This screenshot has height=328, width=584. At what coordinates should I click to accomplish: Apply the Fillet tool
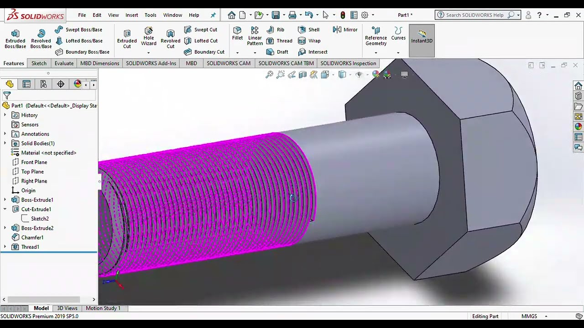tap(237, 34)
